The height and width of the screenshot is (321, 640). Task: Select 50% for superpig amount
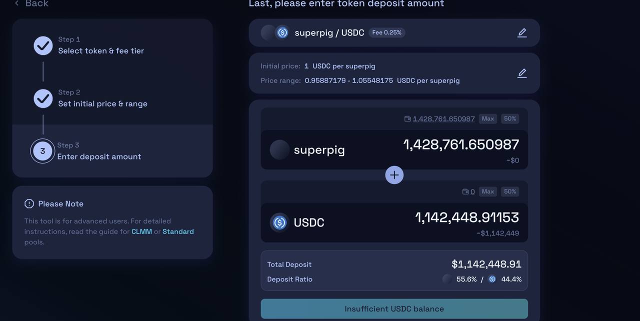[x=510, y=119]
